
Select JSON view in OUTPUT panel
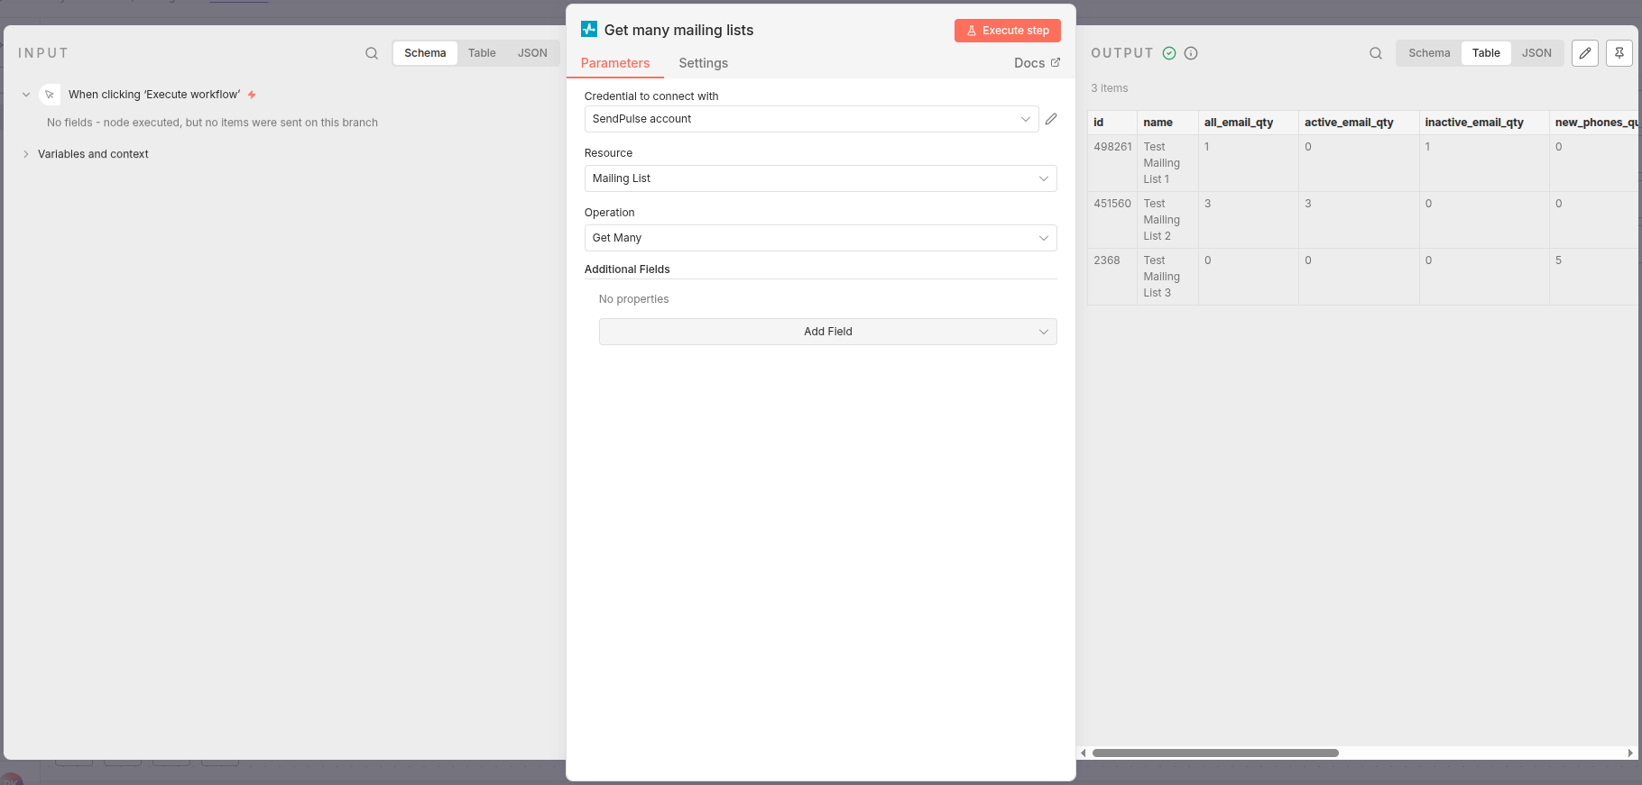click(1536, 53)
